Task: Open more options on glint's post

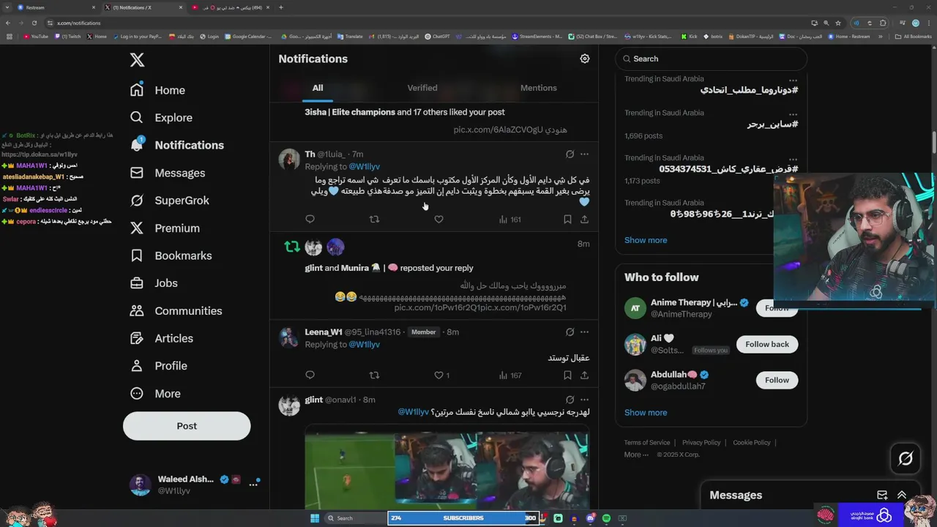Action: point(584,400)
